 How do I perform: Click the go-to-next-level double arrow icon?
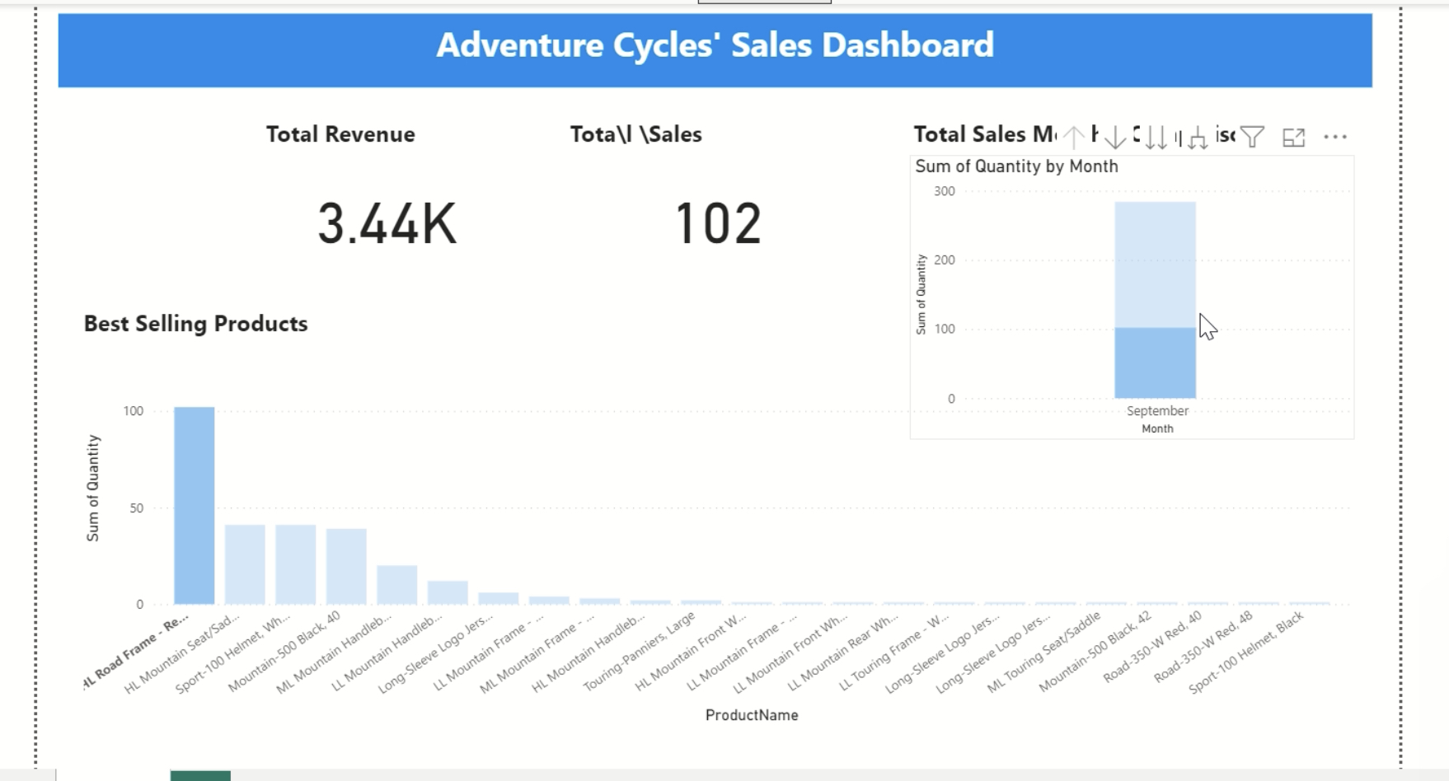(1156, 137)
